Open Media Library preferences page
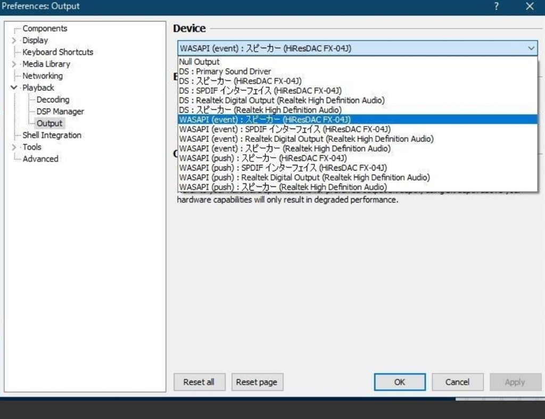545x419 pixels. coord(46,64)
